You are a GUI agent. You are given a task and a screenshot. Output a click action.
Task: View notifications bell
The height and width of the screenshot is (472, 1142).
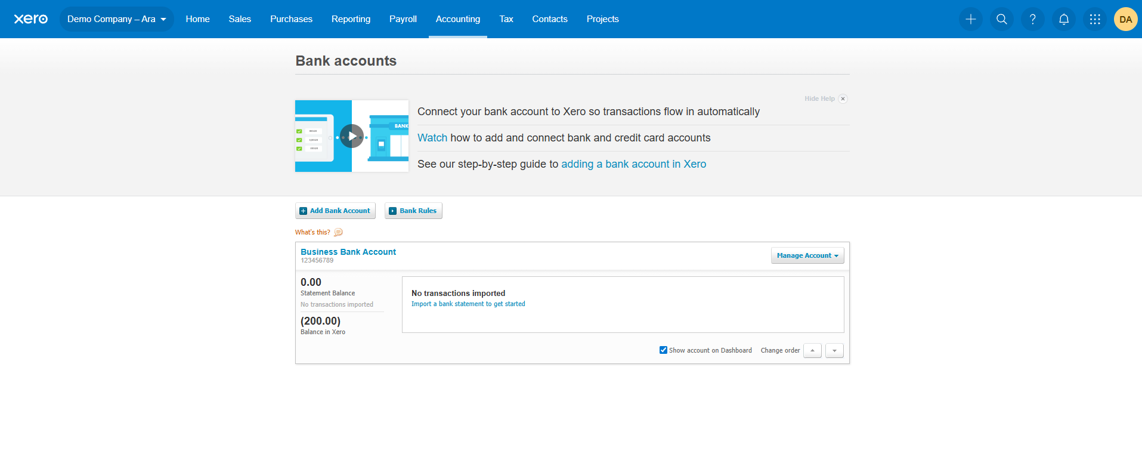(1064, 19)
